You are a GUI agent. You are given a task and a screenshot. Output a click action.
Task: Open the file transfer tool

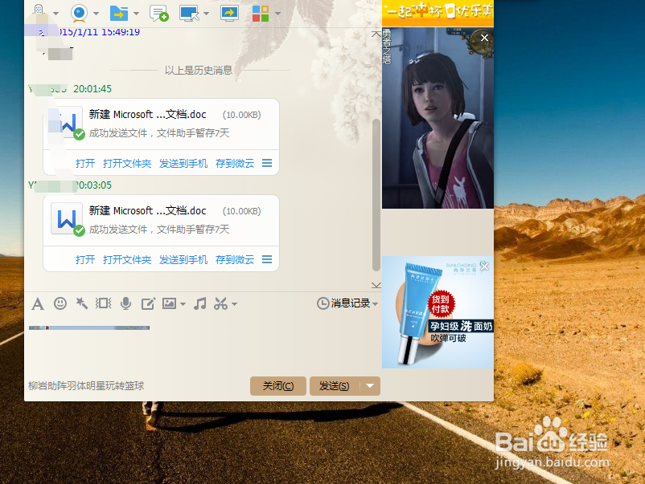coord(121,13)
